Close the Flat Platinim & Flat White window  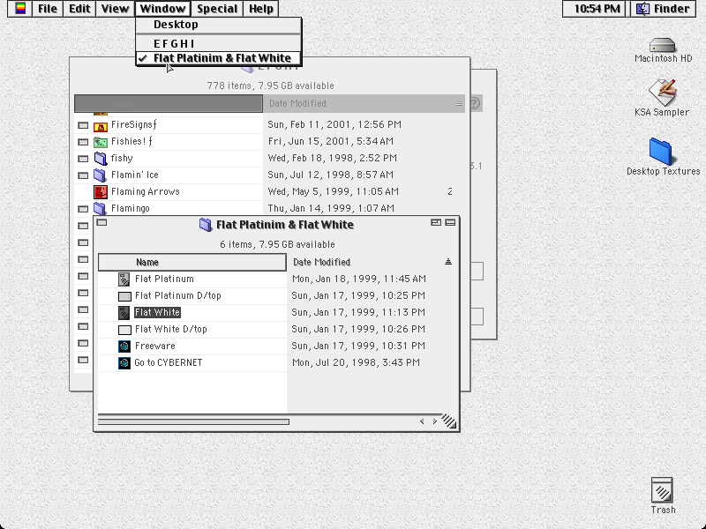coord(101,222)
